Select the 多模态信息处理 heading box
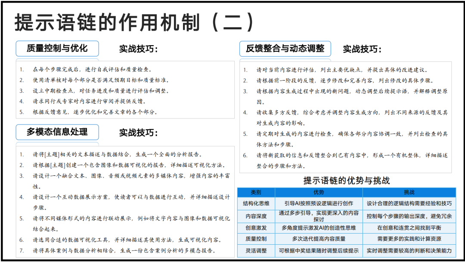 point(57,132)
